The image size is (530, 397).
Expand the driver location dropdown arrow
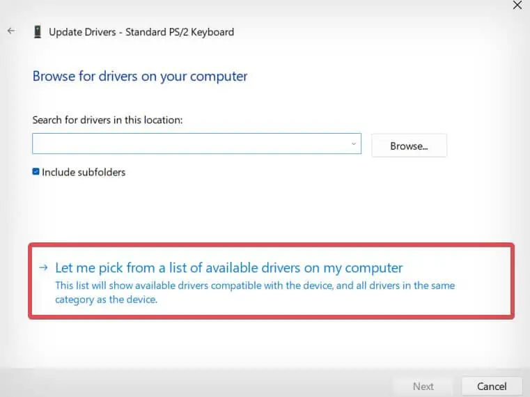tap(354, 143)
